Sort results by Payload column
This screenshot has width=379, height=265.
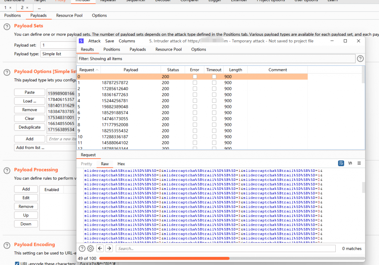tap(131, 70)
